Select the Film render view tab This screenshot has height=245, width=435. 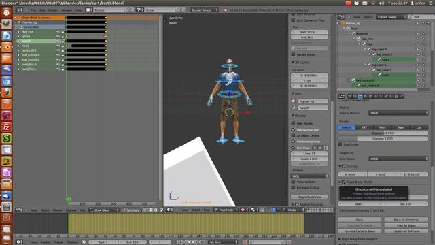tap(382, 127)
